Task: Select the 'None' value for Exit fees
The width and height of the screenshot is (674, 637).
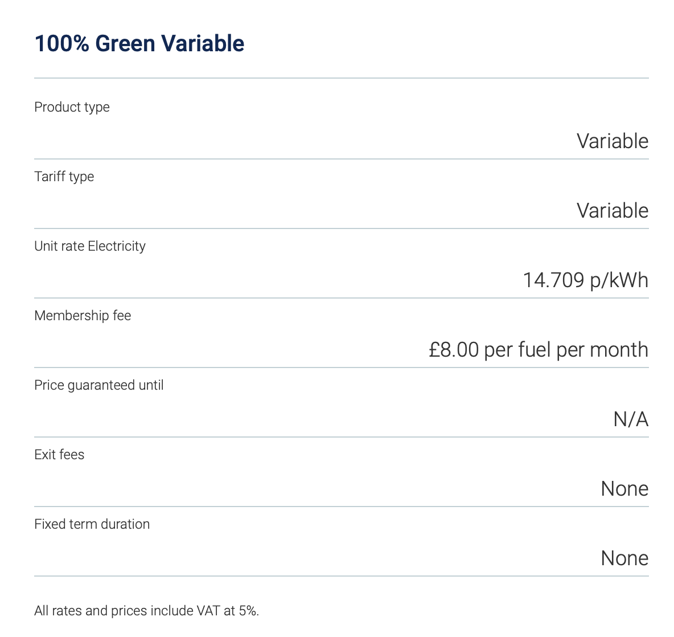Action: 624,489
